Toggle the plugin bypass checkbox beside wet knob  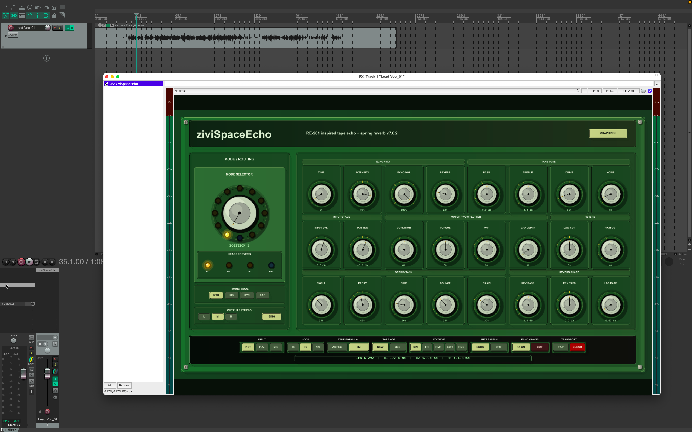tap(650, 91)
